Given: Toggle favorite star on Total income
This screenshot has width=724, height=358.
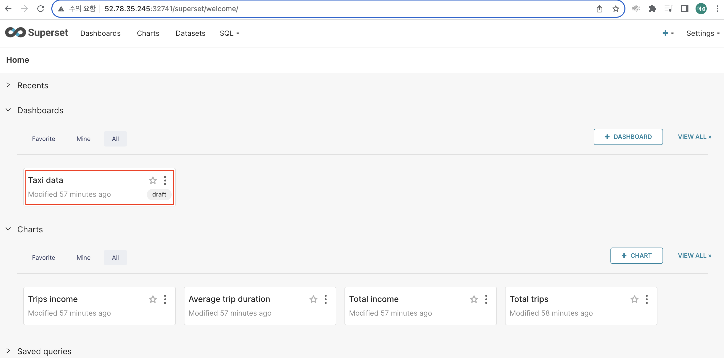Looking at the screenshot, I should tap(474, 299).
